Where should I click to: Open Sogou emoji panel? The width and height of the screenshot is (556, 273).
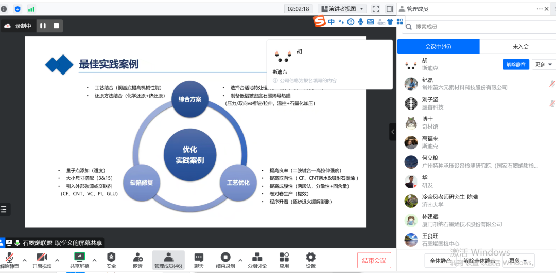pyautogui.click(x=351, y=22)
